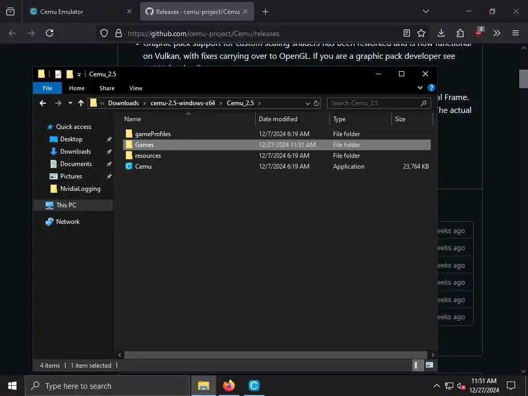The width and height of the screenshot is (528, 396).
Task: Open Pictures in navigation pane
Action: (71, 176)
